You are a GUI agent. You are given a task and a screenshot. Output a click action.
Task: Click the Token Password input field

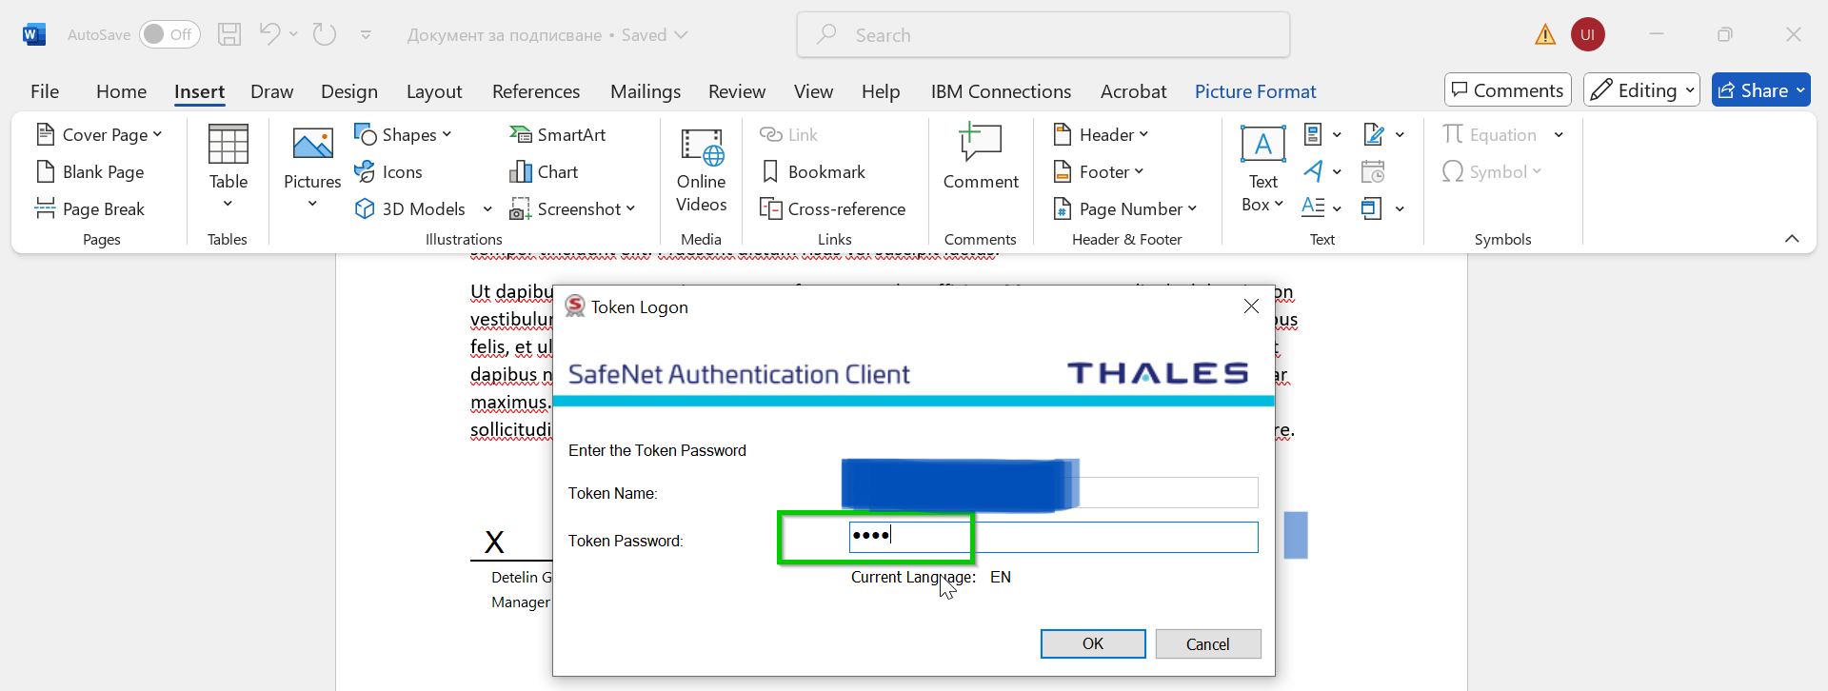[x=1053, y=537]
